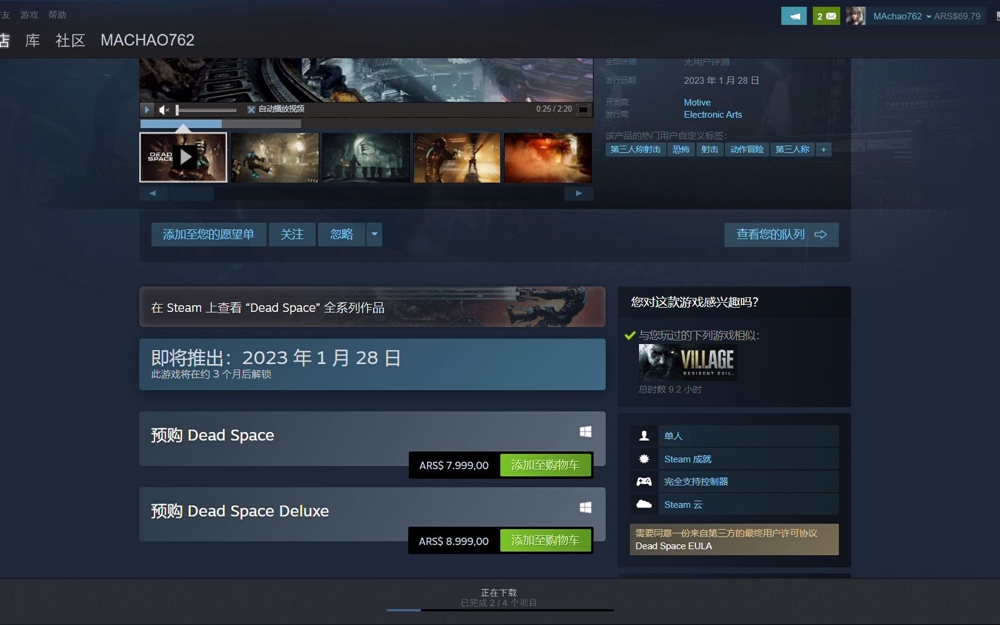Viewport: 1000px width, 625px height.
Task: Switch to the 社区 tab
Action: click(70, 41)
